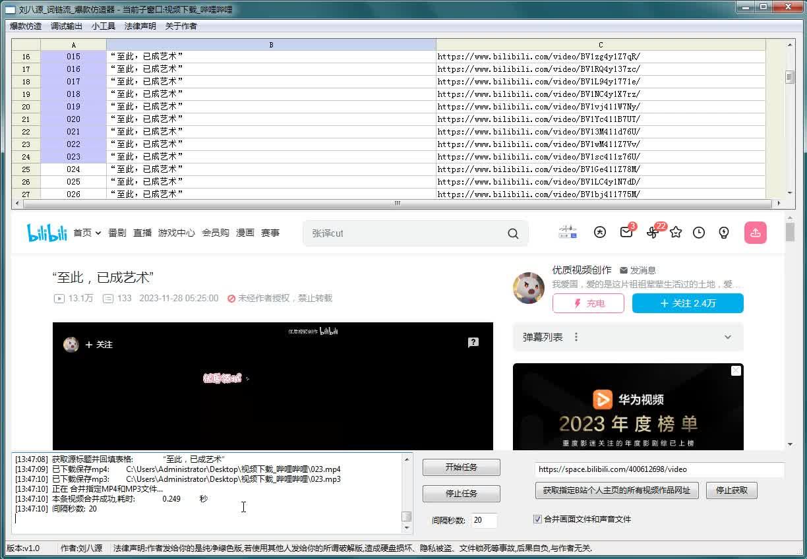Image resolution: width=807 pixels, height=559 pixels.
Task: Expand the 首页 dropdown arrow
Action: tap(98, 233)
